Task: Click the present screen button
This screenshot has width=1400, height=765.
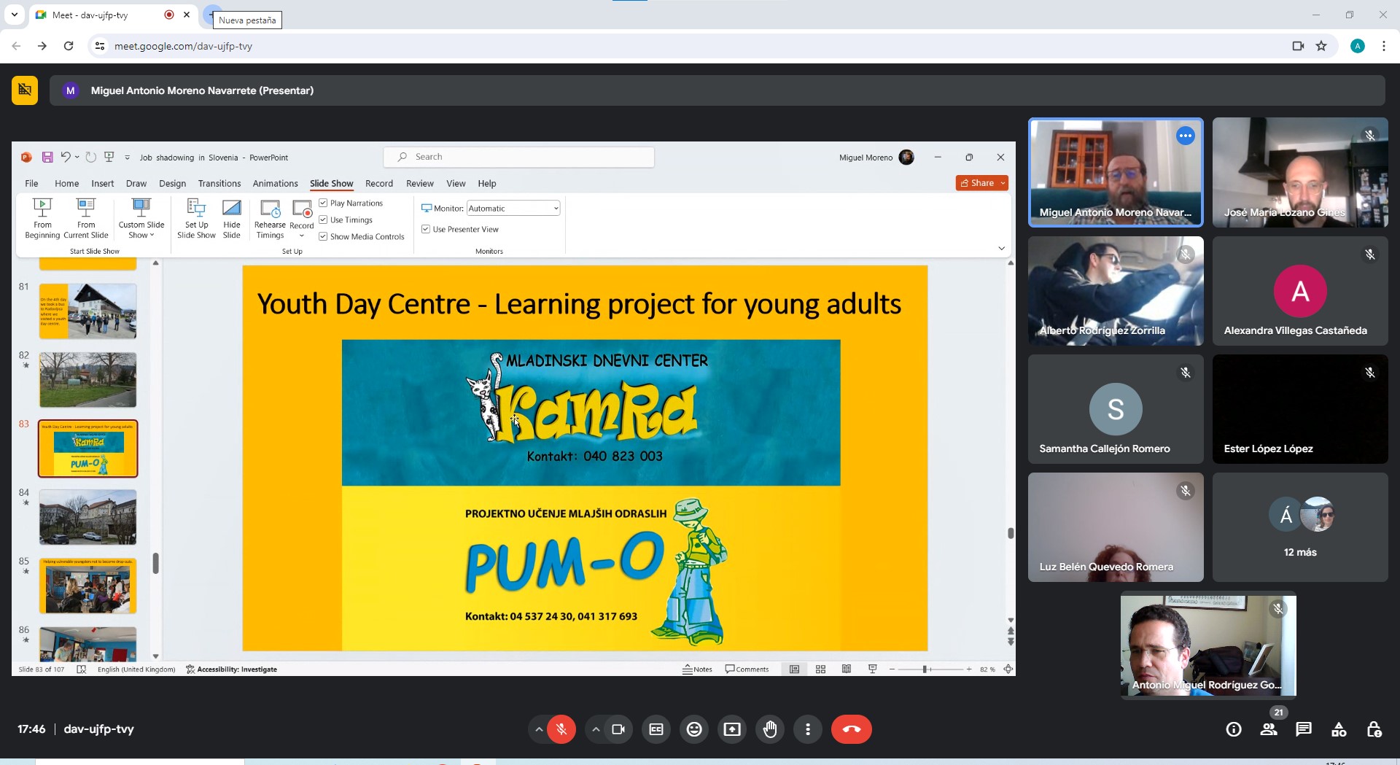Action: (732, 729)
